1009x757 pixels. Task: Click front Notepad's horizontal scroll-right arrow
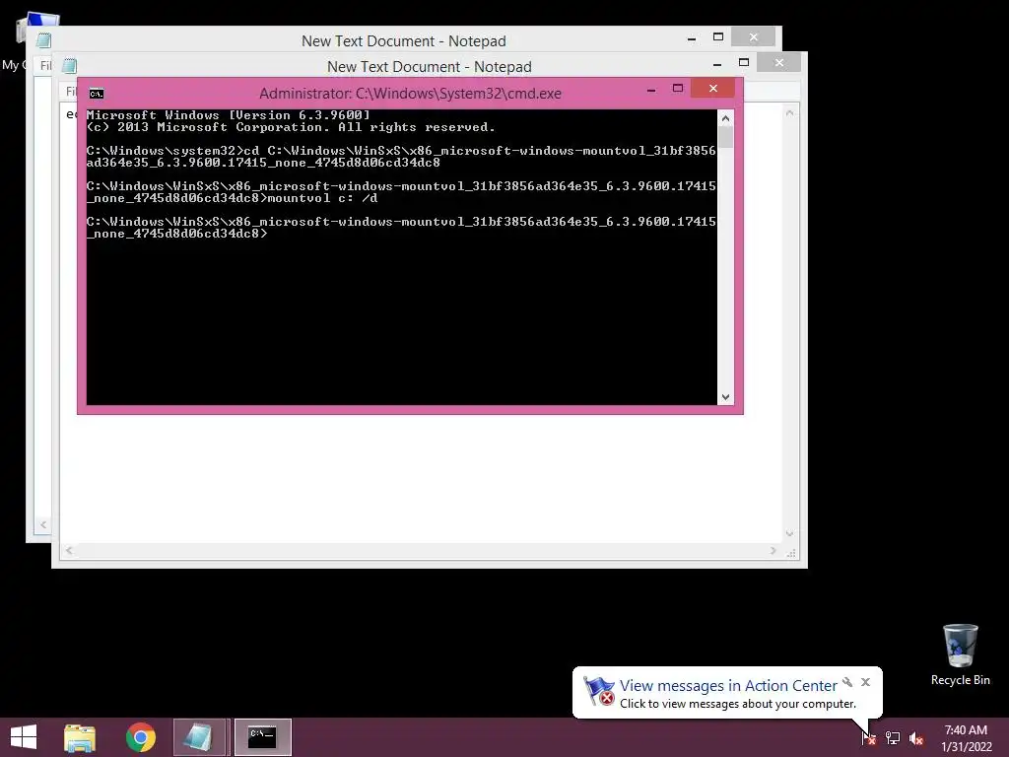(774, 550)
